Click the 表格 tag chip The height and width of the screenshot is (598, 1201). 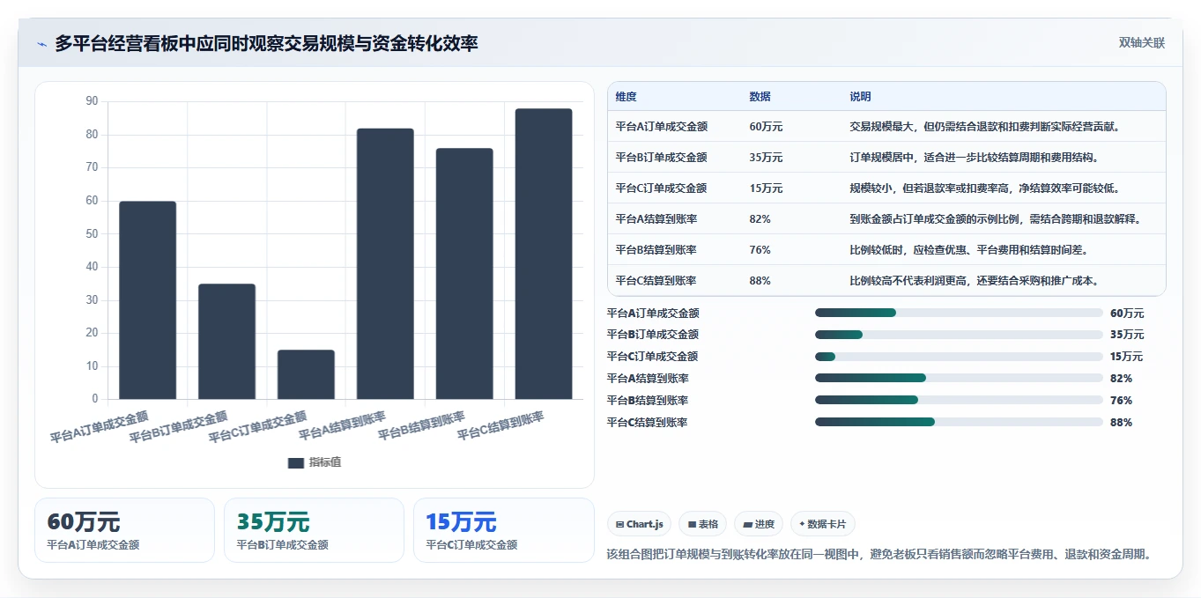[703, 524]
